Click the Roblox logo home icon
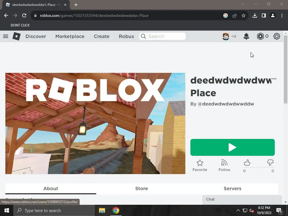 click(x=16, y=36)
